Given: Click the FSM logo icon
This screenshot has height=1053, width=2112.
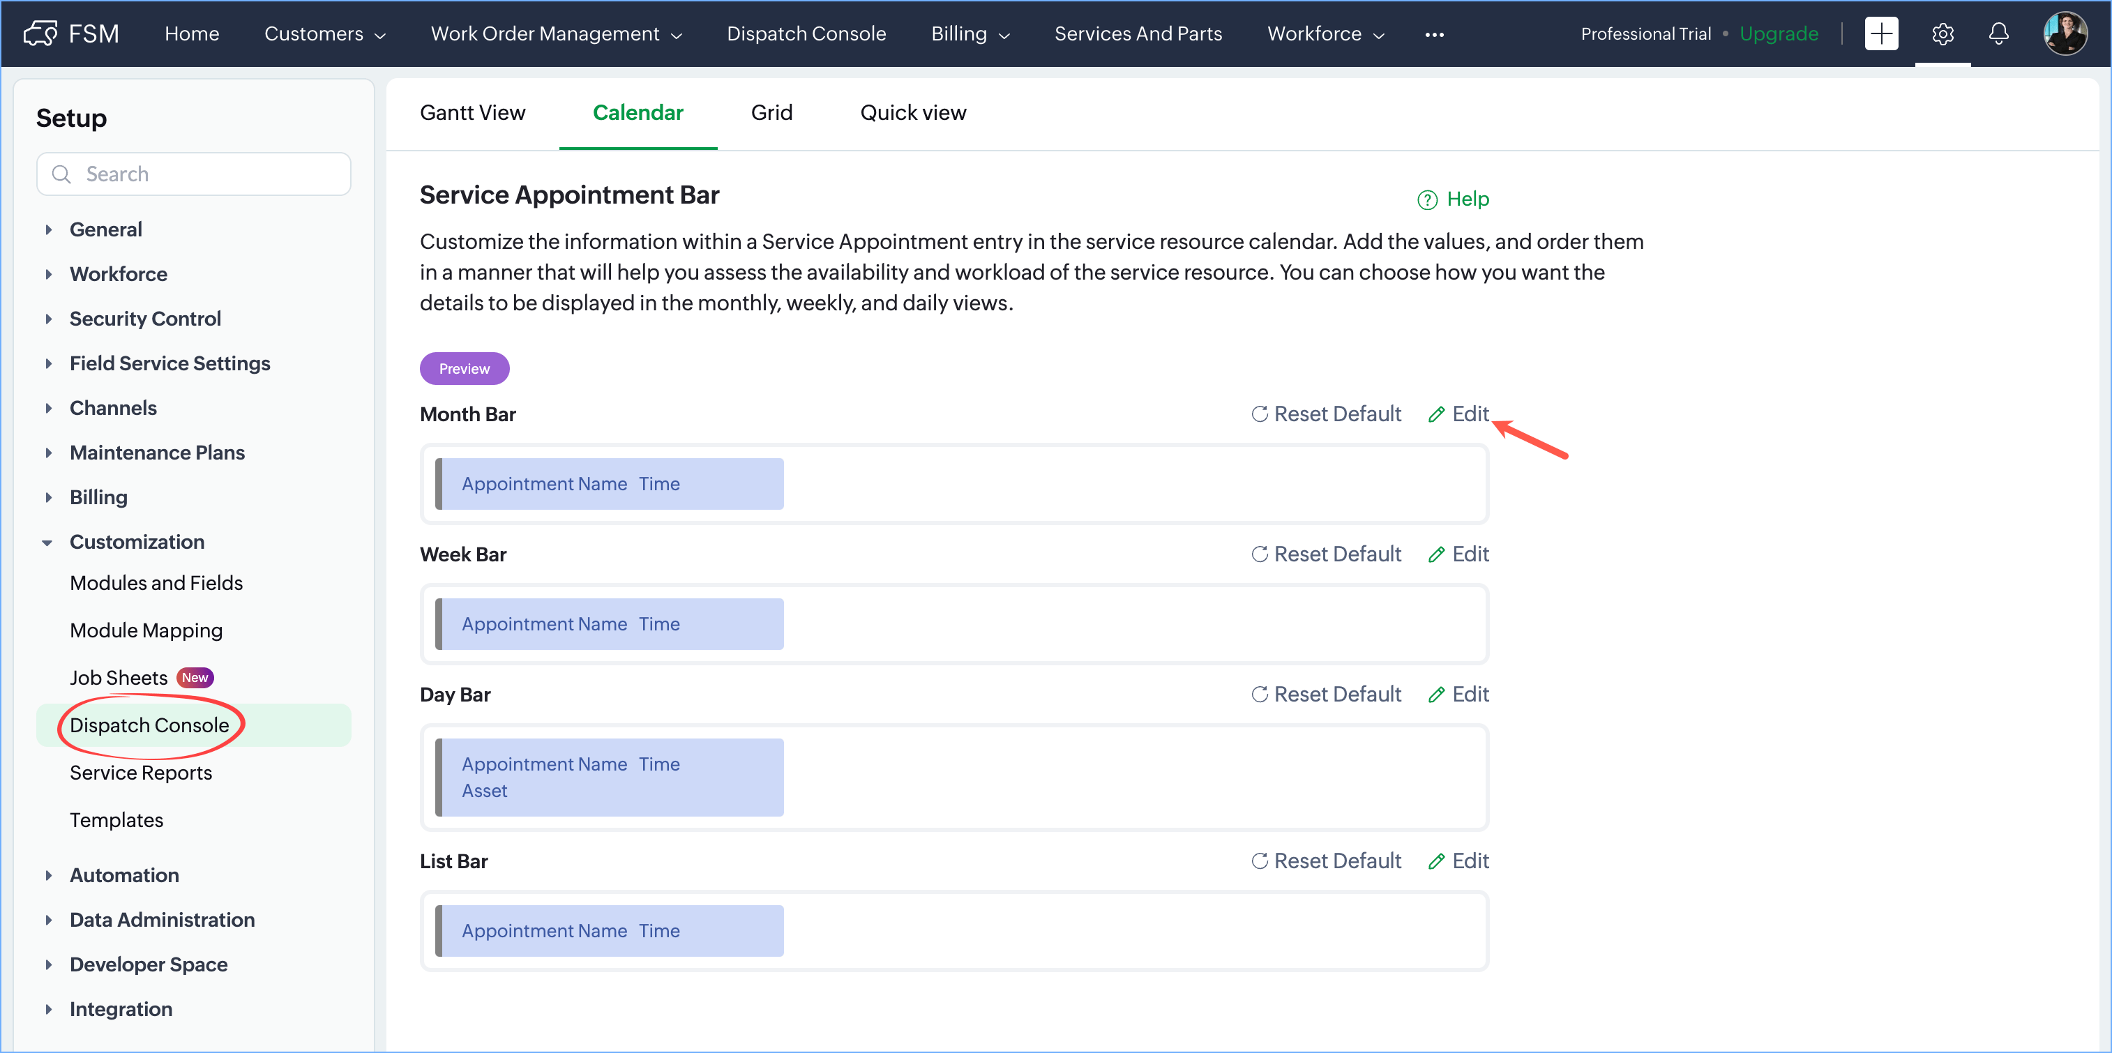Looking at the screenshot, I should tap(41, 33).
